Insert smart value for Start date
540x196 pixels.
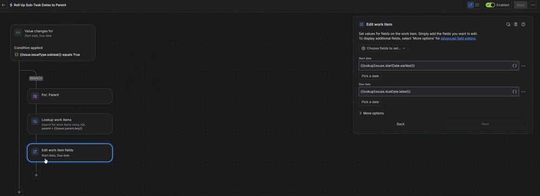click(x=515, y=66)
